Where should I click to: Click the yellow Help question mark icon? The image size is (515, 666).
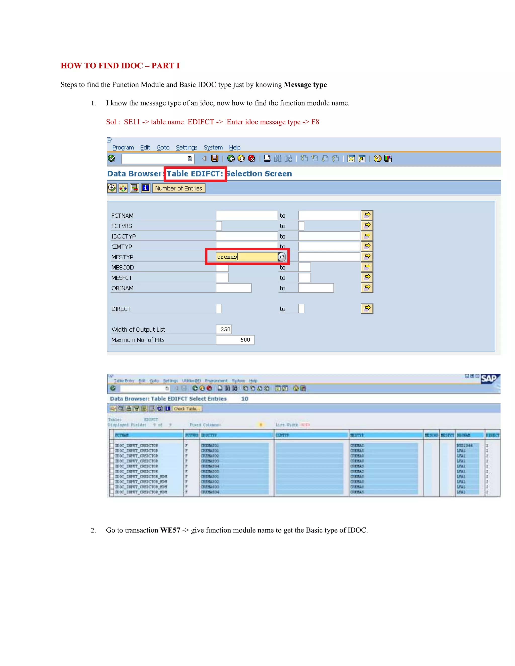click(377, 159)
